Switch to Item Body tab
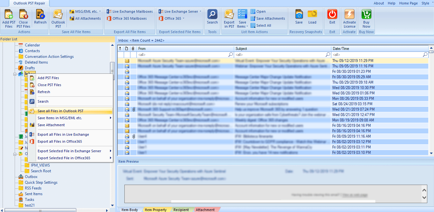The image size is (434, 212). pyautogui.click(x=129, y=210)
